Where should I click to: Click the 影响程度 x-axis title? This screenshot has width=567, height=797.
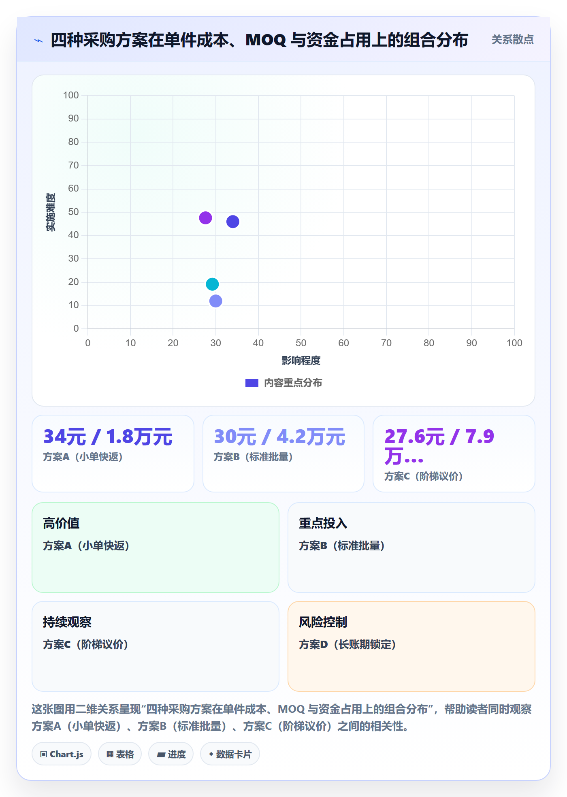(x=301, y=360)
